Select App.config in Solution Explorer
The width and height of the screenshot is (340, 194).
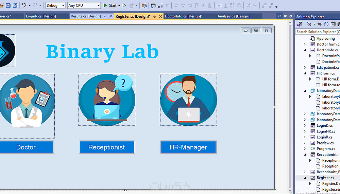point(325,39)
